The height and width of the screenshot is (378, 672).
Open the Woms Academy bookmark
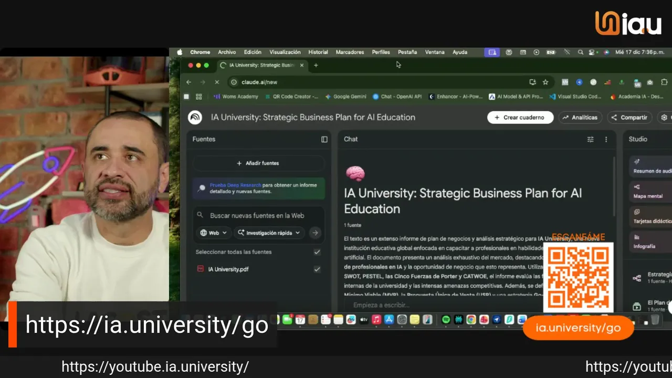236,97
